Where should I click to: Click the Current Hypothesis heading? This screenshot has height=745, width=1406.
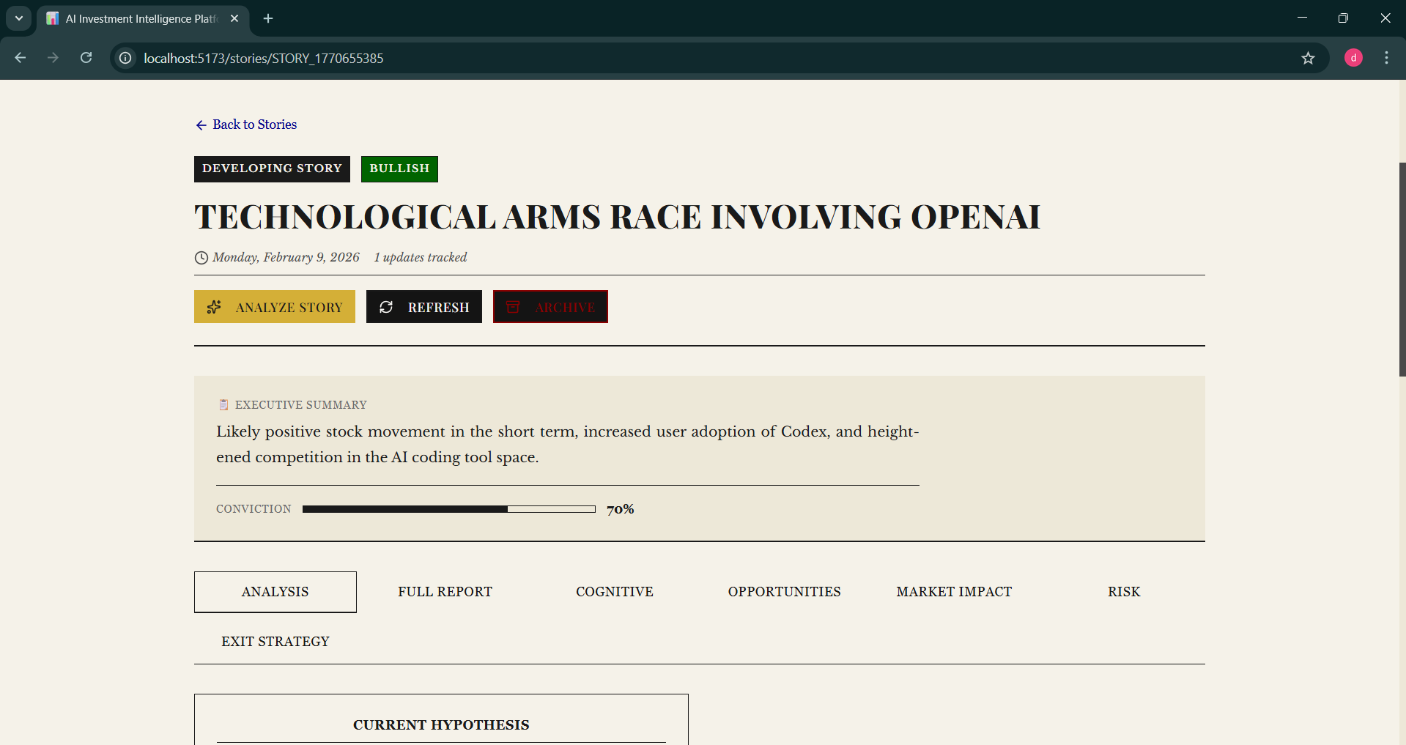point(441,724)
